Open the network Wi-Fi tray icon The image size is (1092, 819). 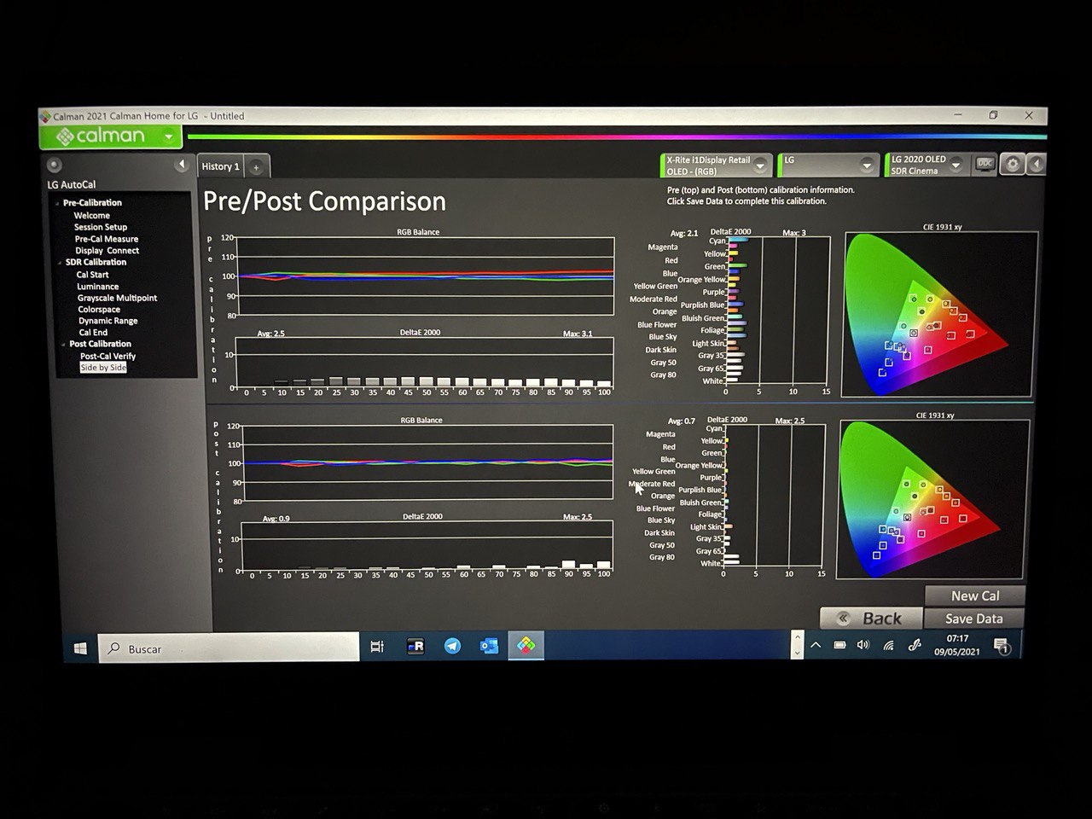[889, 646]
